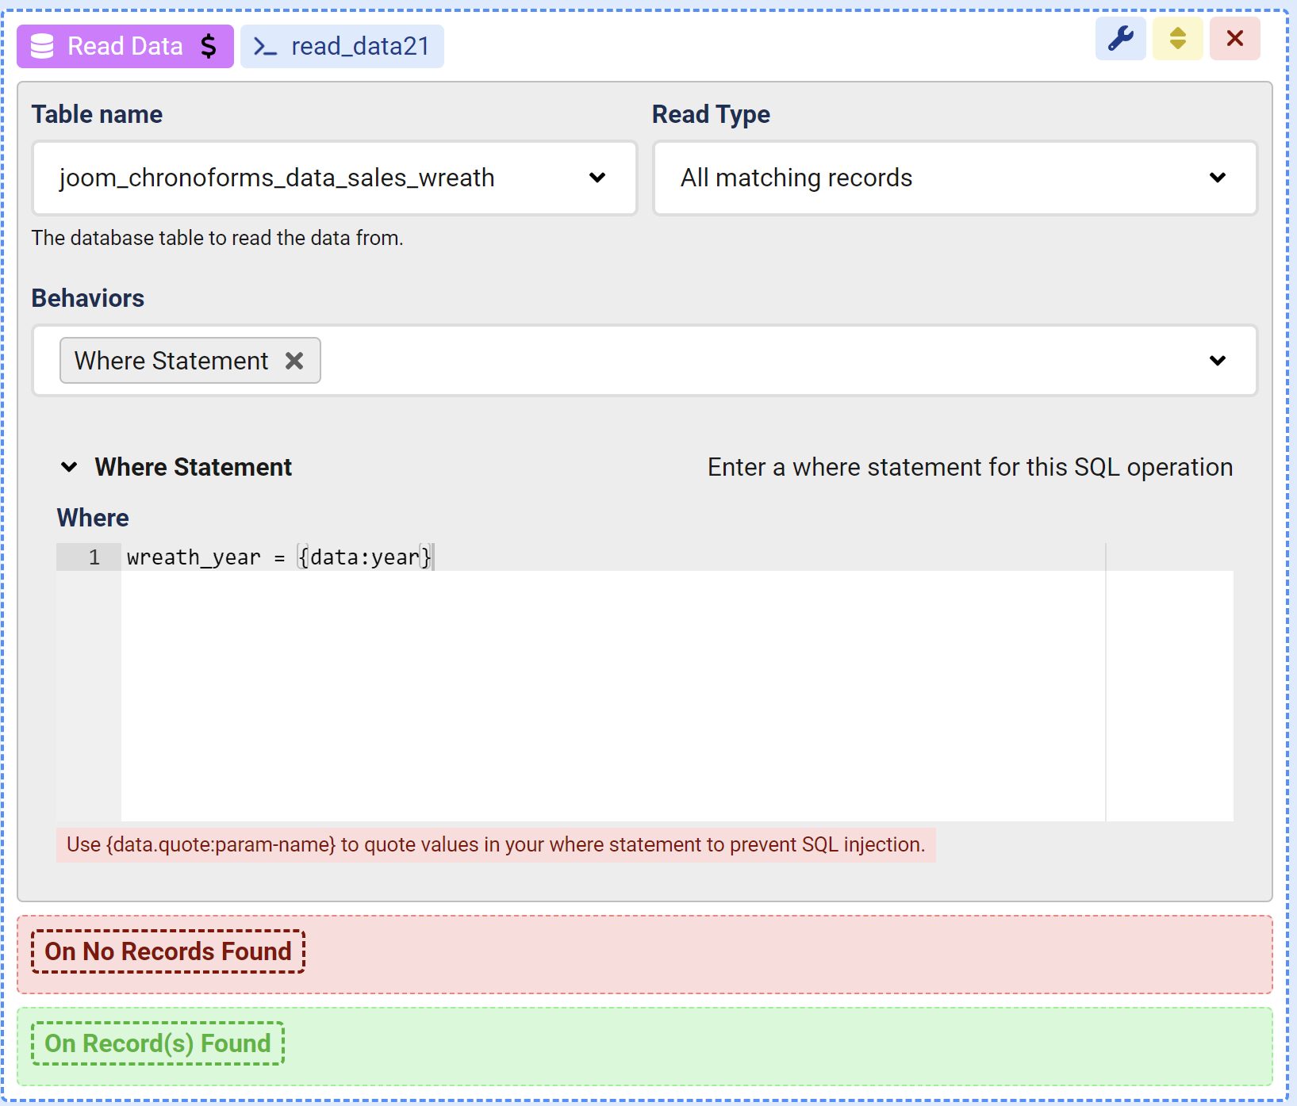This screenshot has width=1297, height=1106.
Task: Select the Read Data purple label
Action: click(125, 47)
